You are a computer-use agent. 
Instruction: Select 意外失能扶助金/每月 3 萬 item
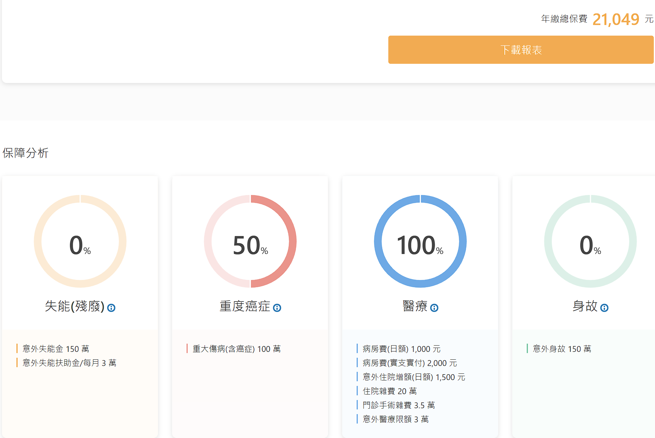pos(69,363)
